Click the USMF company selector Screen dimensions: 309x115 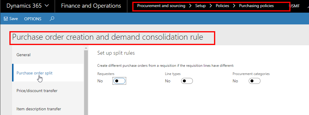[295, 6]
